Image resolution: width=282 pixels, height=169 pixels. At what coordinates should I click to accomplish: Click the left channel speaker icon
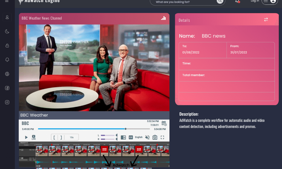pyautogui.click(x=117, y=135)
